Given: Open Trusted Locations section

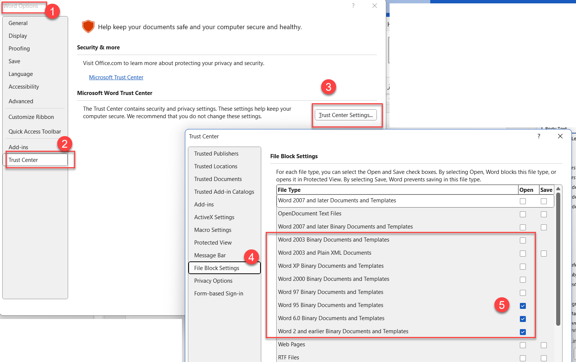Looking at the screenshot, I should click(225, 166).
